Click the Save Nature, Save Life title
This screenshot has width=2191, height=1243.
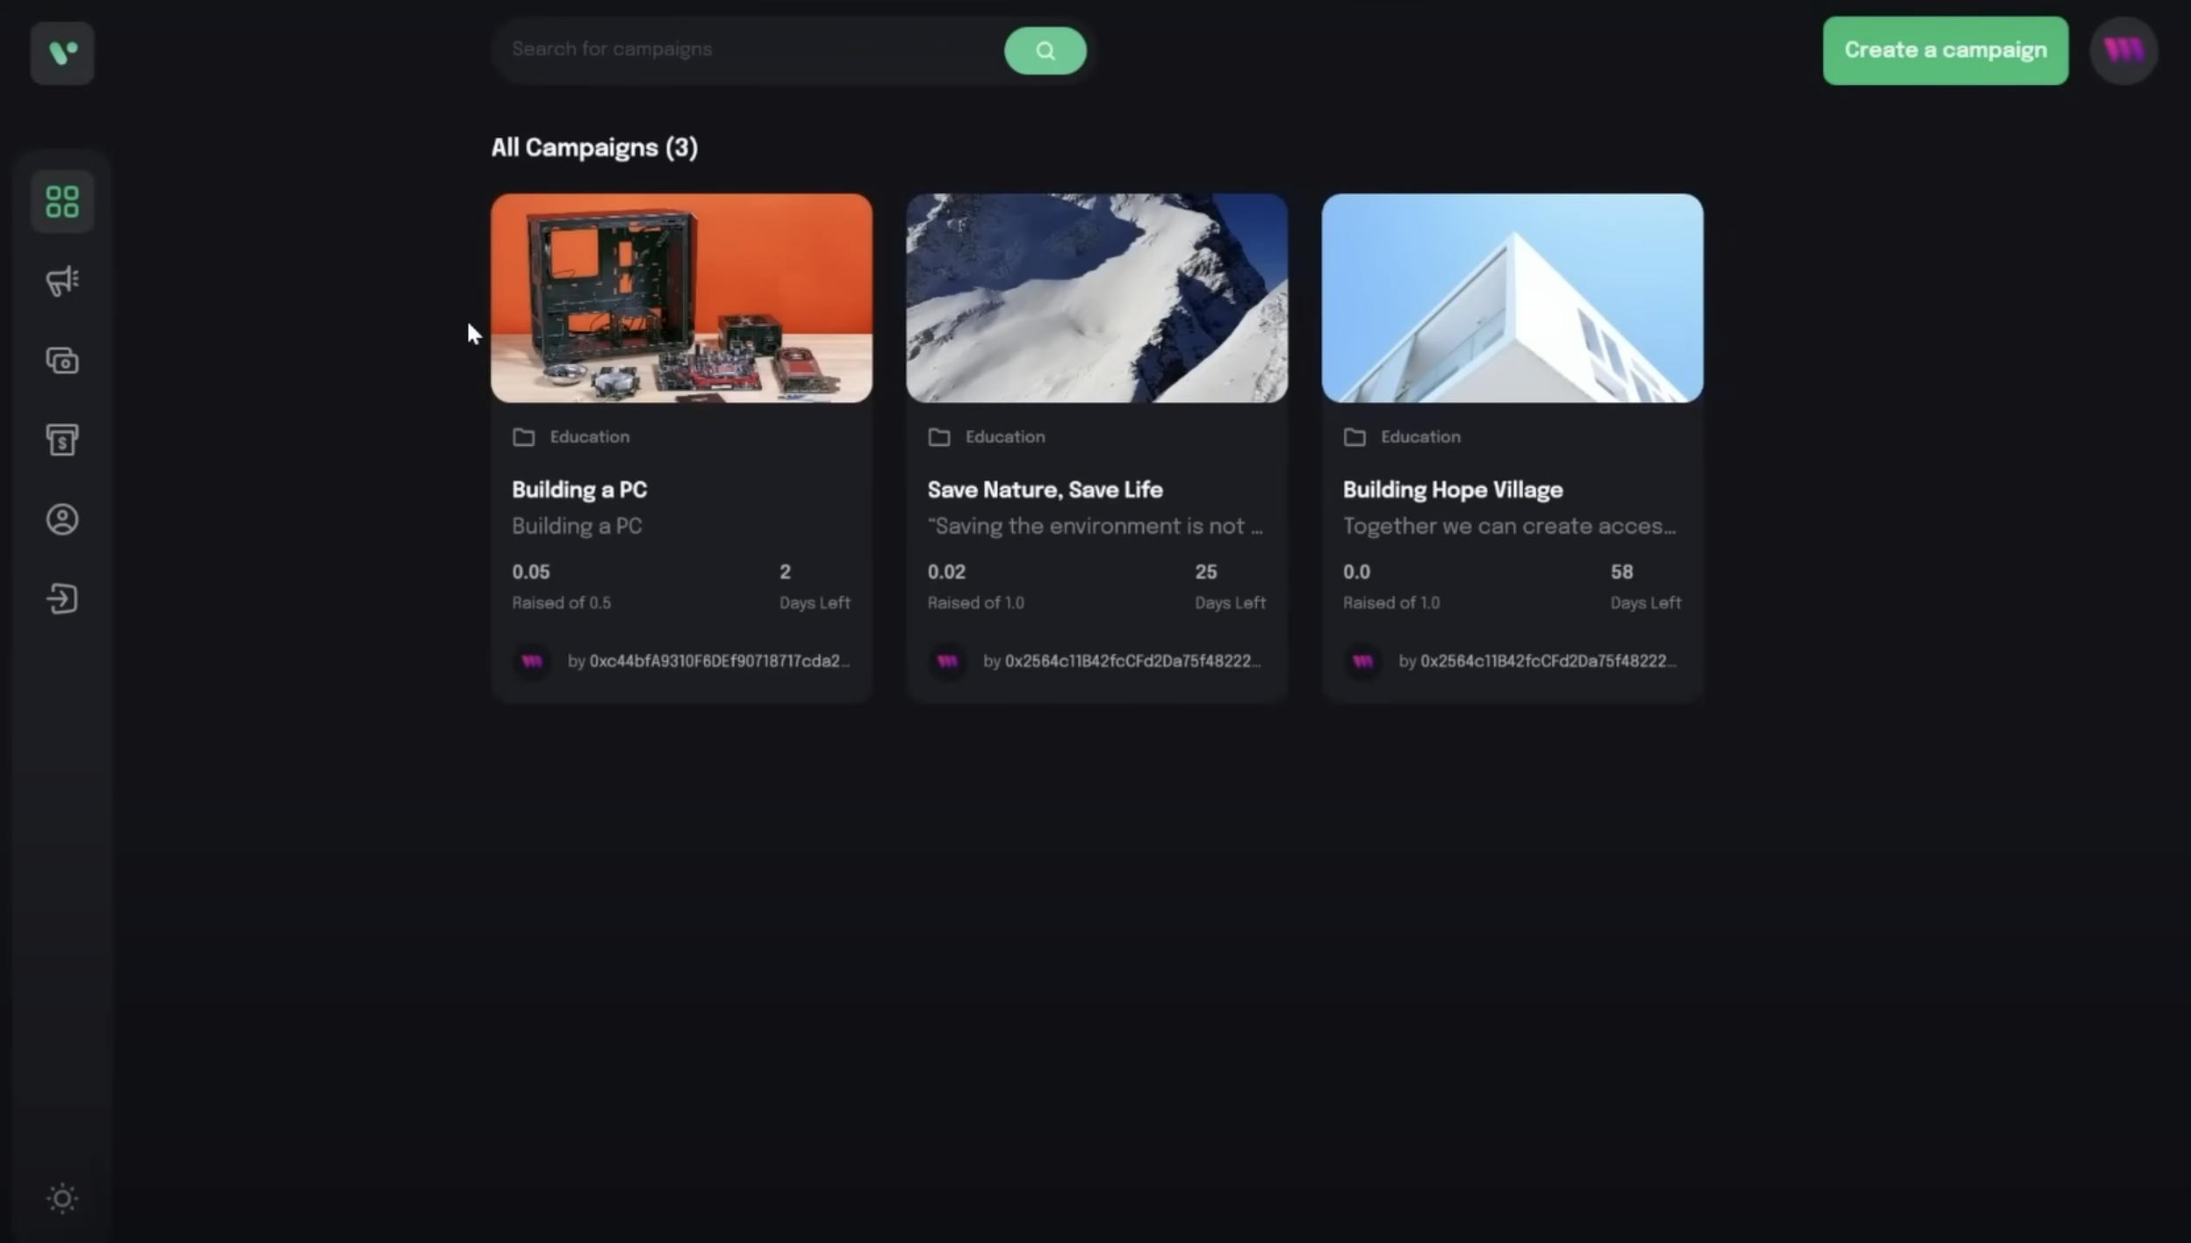(x=1045, y=490)
